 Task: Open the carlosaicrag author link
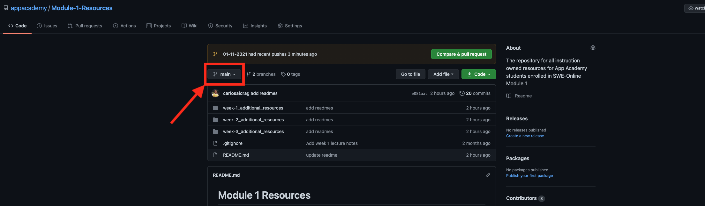[x=236, y=93]
